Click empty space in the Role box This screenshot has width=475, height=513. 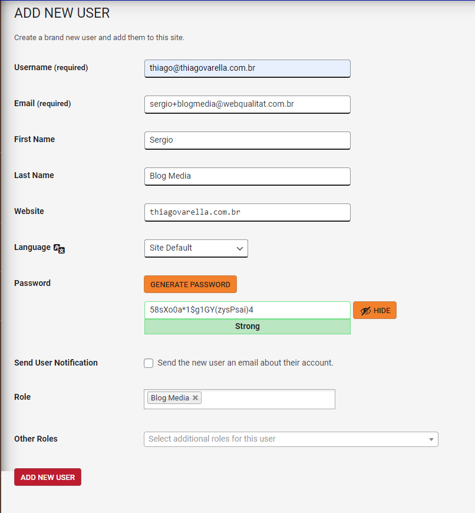(x=268, y=399)
